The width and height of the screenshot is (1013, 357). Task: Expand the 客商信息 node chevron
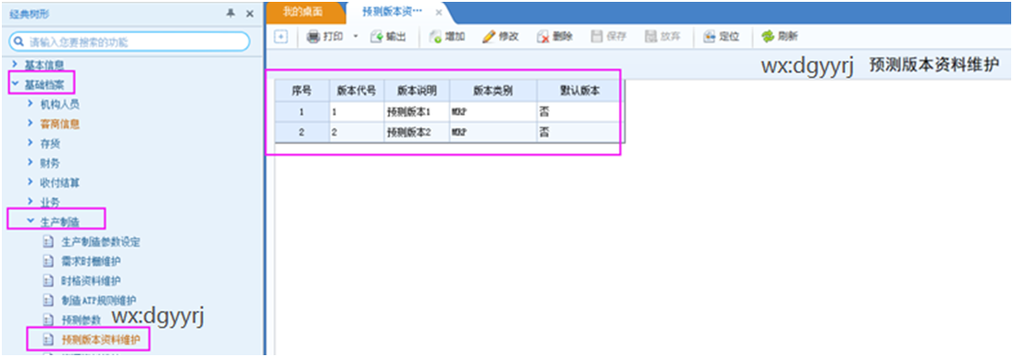[x=30, y=123]
